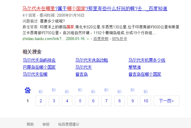The height and width of the screenshot is (128, 191).
Task: Search related term 马尔代夫选岛攻略
Action: point(92,60)
